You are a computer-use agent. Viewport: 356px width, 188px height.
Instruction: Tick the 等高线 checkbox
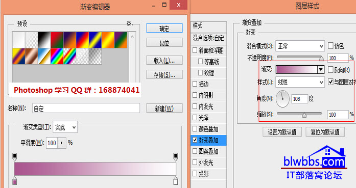click(x=200, y=61)
